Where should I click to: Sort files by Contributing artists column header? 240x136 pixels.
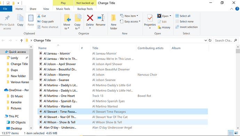(151, 48)
